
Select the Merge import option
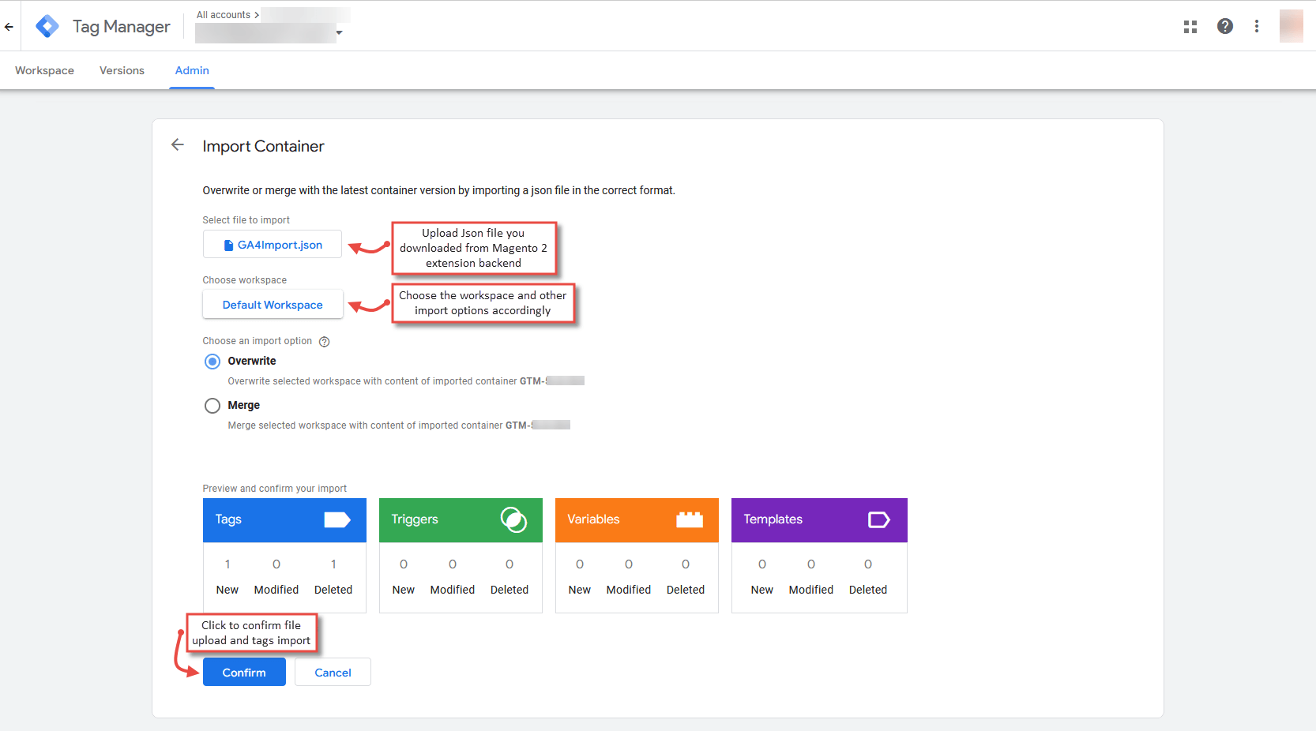tap(212, 406)
